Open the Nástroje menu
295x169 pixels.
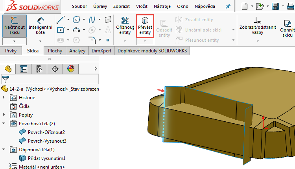(162, 6)
